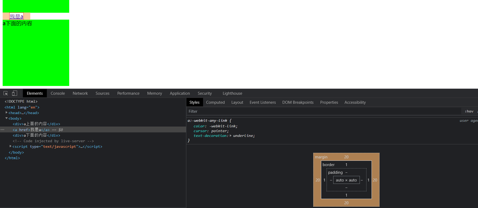Select the DOCTYPE html row
The width and height of the screenshot is (478, 208).
coord(21,101)
